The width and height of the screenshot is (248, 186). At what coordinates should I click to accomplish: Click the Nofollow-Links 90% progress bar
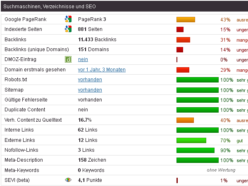[x=196, y=151]
